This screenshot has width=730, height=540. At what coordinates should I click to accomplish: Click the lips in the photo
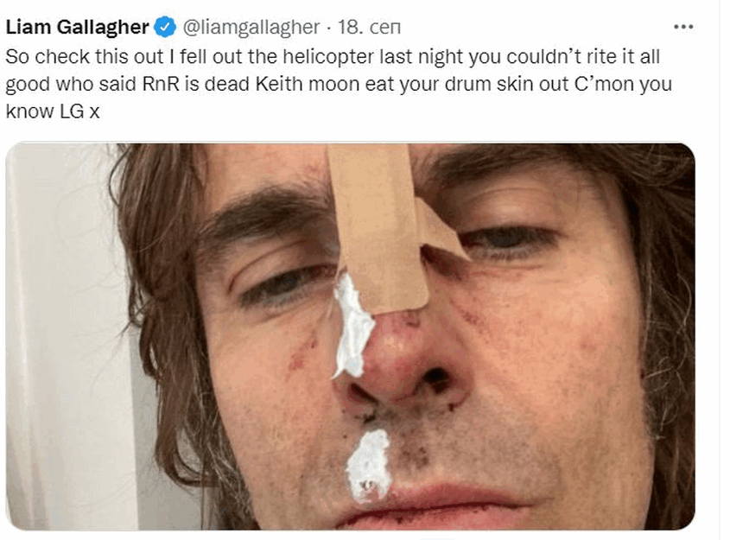pos(432,510)
